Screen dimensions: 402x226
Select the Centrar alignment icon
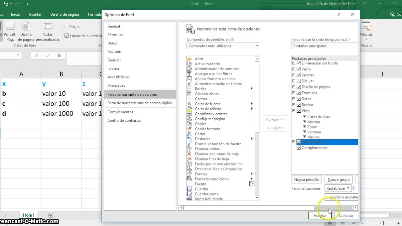coord(189,99)
